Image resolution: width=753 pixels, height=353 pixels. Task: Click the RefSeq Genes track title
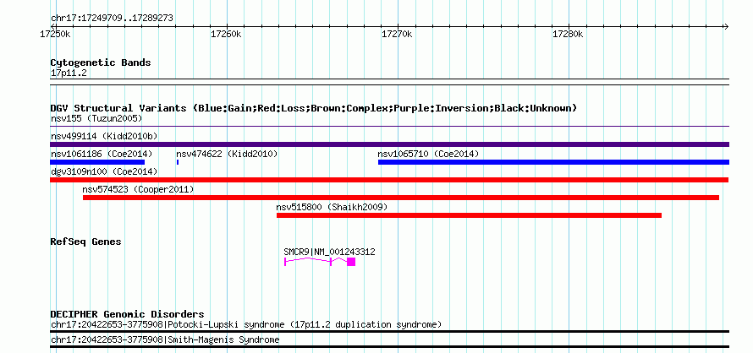click(x=86, y=242)
